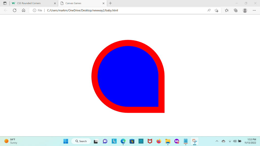260x146 pixels.
Task: Refresh the current page
Action: pos(14,10)
